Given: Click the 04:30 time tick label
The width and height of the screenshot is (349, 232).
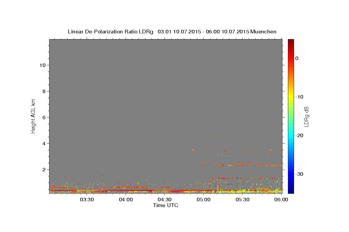Looking at the screenshot, I should [x=165, y=200].
